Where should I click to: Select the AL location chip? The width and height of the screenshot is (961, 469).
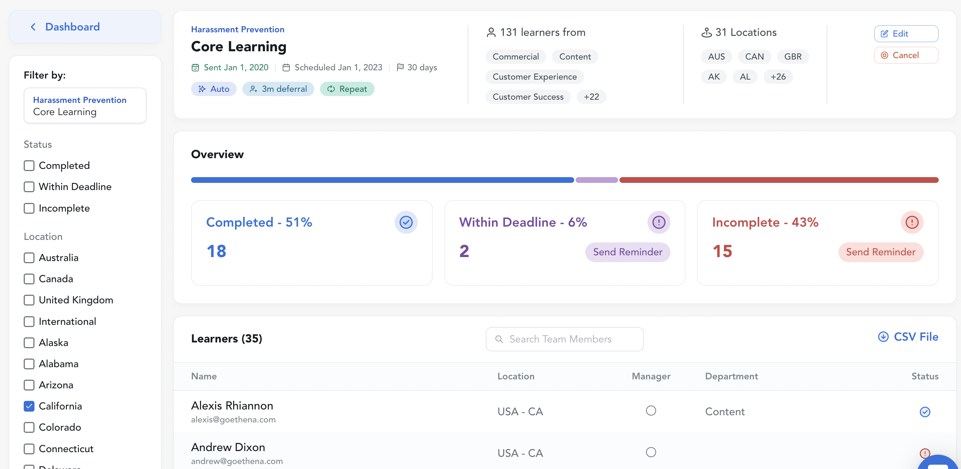(x=745, y=77)
